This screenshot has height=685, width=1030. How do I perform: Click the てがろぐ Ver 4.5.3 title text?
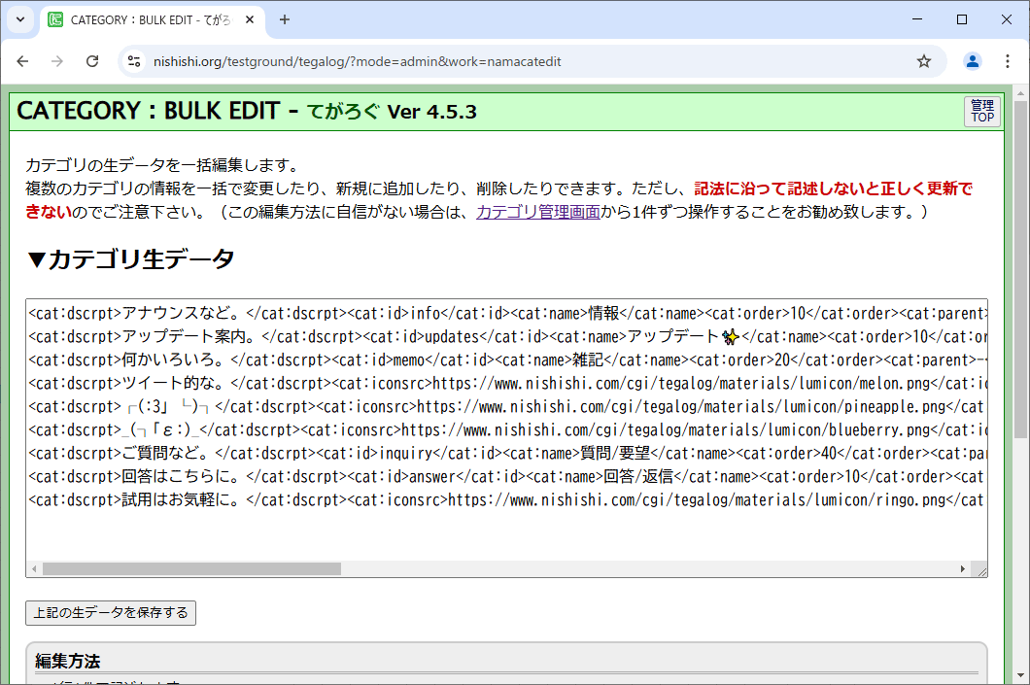(x=393, y=112)
